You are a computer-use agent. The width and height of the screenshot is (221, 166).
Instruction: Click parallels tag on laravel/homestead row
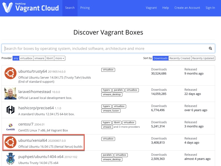click(118, 90)
